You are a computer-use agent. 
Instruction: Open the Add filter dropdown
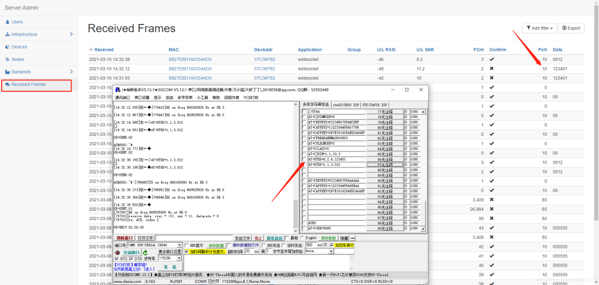pyautogui.click(x=539, y=28)
